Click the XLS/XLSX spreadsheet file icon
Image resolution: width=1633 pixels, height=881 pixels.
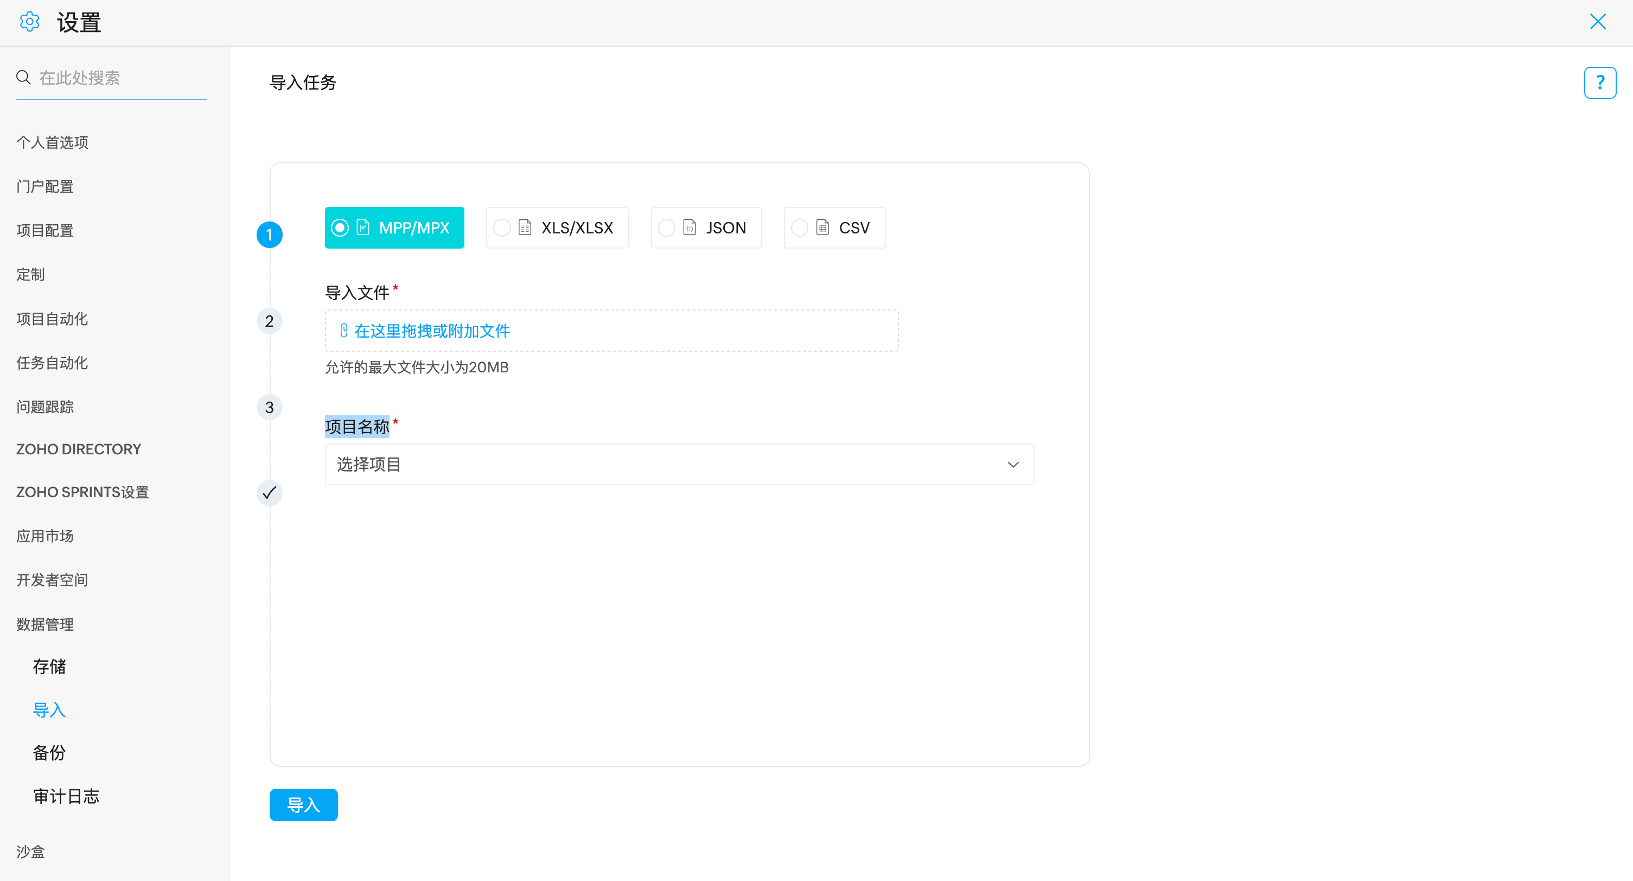click(x=524, y=227)
